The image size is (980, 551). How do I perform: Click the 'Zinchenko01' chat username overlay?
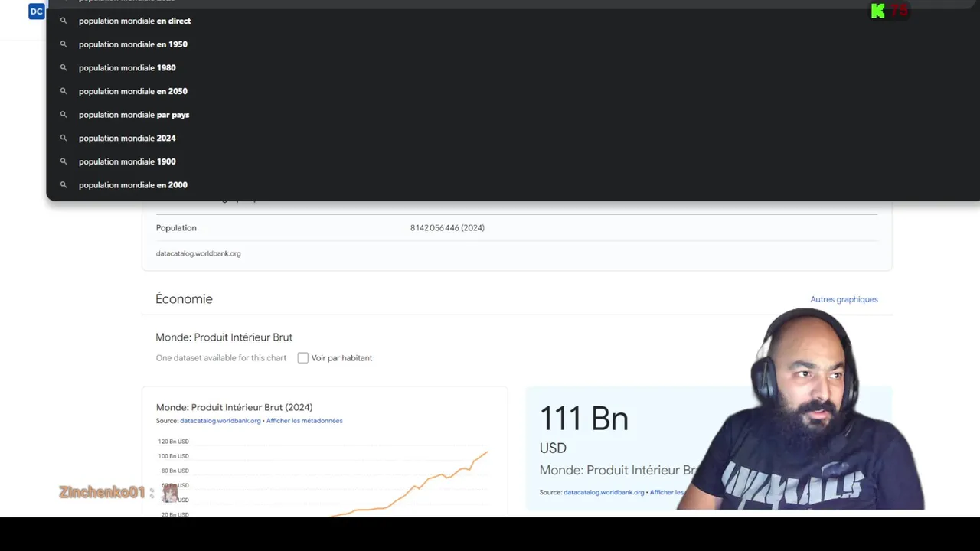click(102, 492)
